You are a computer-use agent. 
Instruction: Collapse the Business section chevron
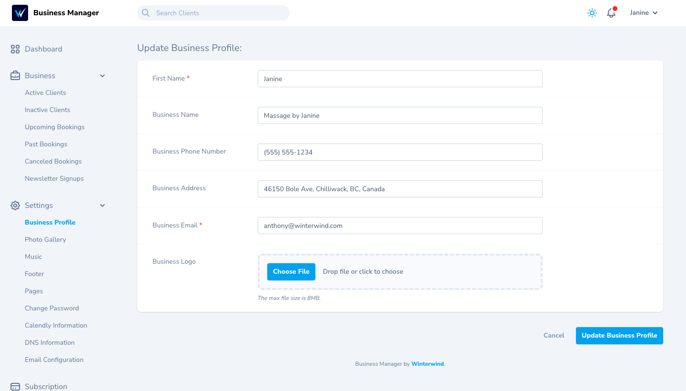coord(102,75)
